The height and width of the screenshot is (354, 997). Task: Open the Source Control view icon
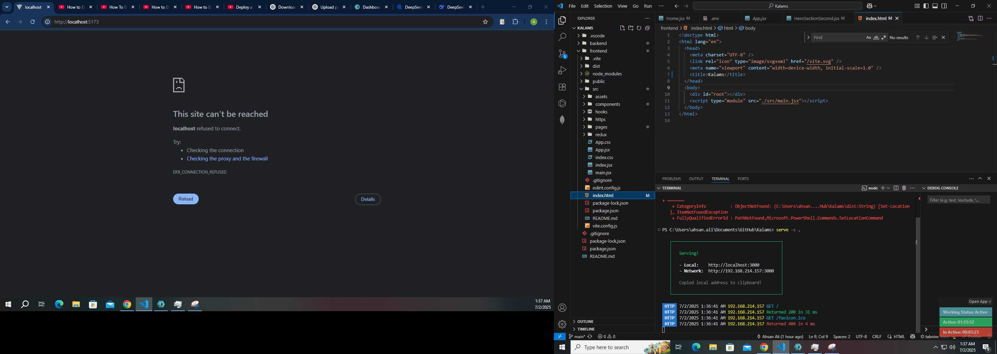click(562, 54)
